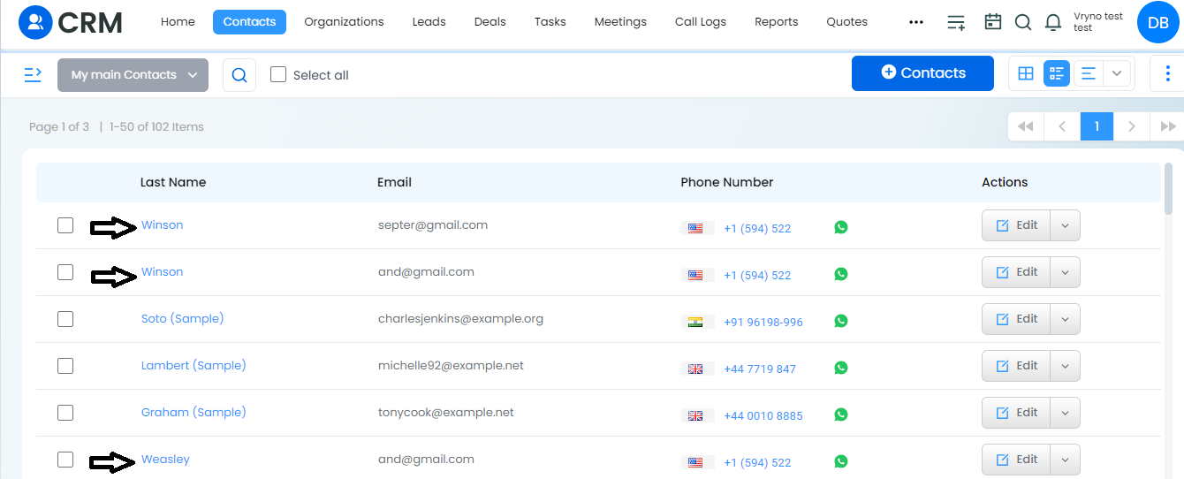The image size is (1184, 479).
Task: Open the calendar icon in top bar
Action: [x=992, y=22]
